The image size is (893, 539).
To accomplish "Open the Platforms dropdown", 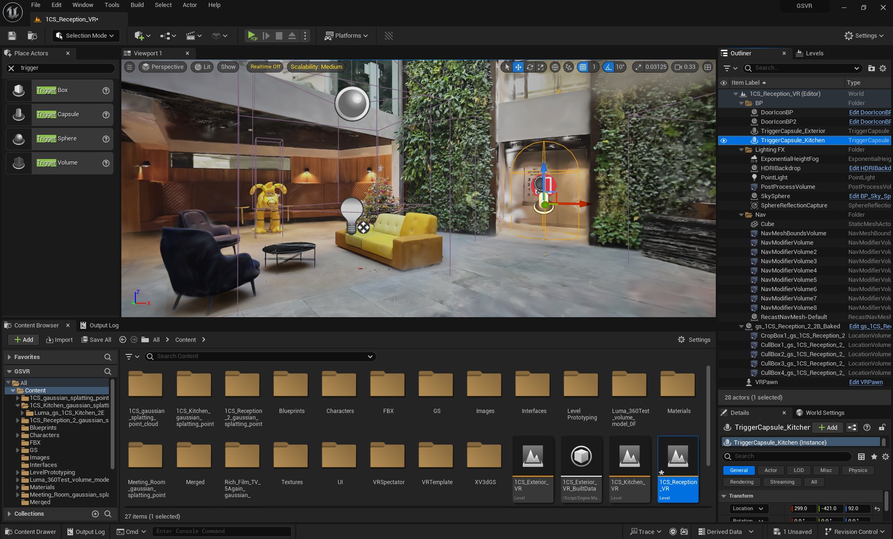I will click(x=346, y=36).
